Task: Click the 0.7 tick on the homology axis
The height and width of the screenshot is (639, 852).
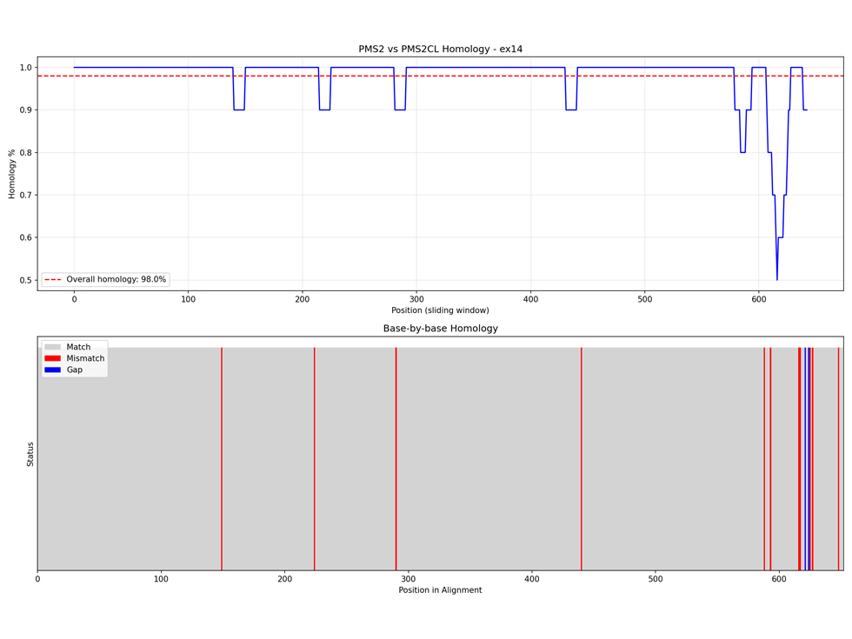Action: (x=25, y=195)
